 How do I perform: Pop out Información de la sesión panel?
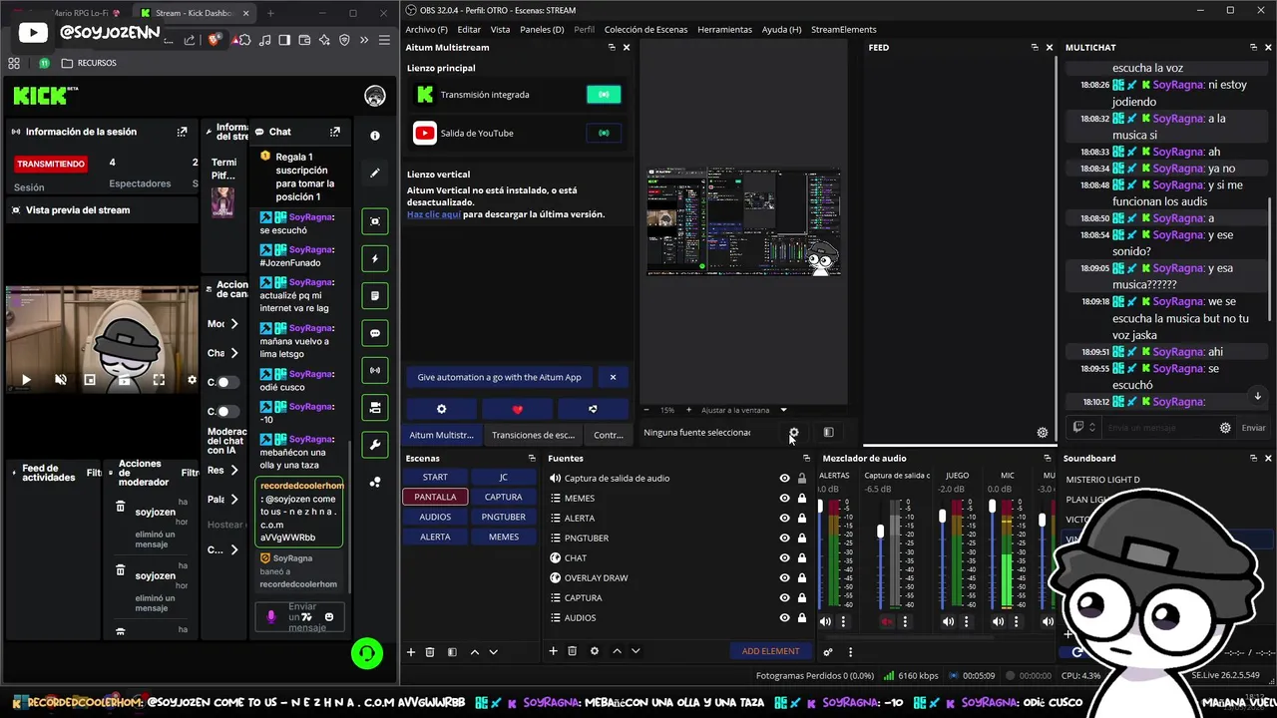pyautogui.click(x=182, y=132)
